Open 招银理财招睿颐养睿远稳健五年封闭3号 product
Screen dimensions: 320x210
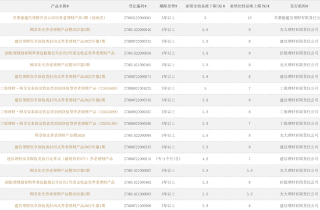(60, 53)
